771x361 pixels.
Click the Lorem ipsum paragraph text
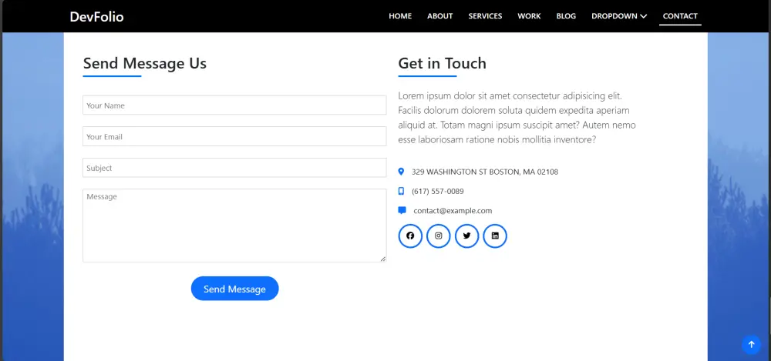517,118
